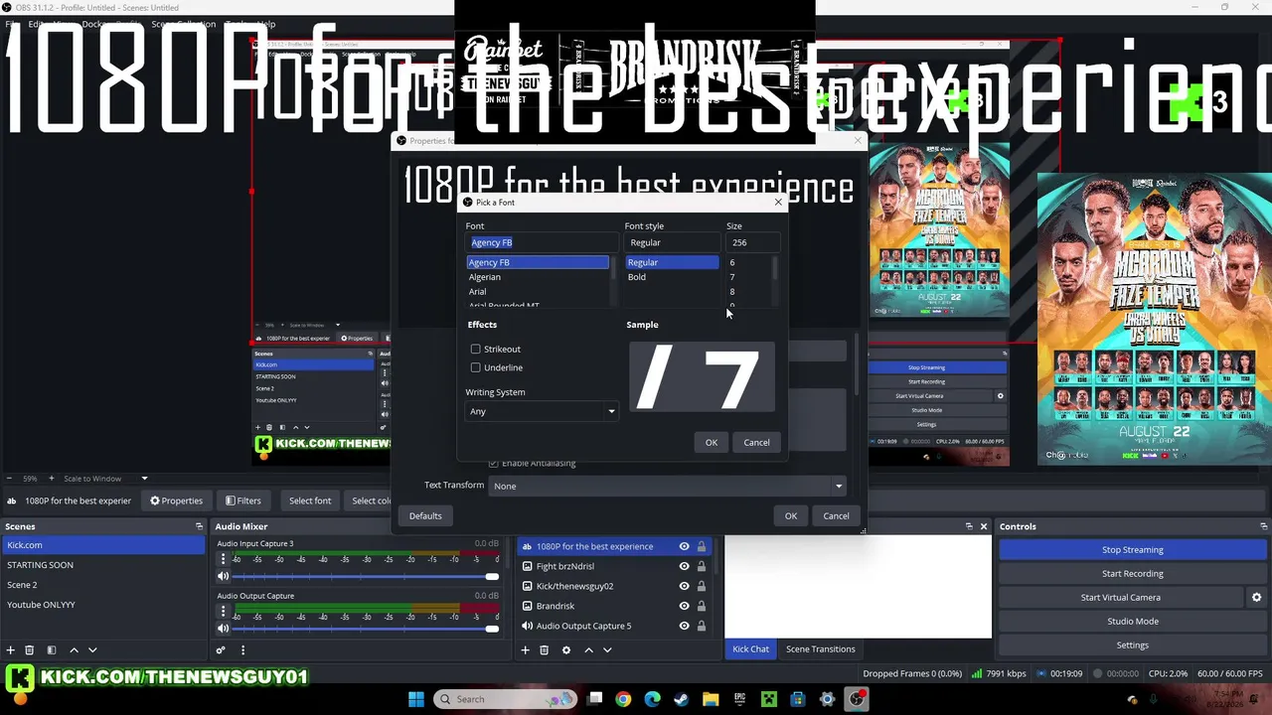Screen dimensions: 1272x715
Task: Open scene filters icon in Scenes toolbar
Action: point(51,649)
